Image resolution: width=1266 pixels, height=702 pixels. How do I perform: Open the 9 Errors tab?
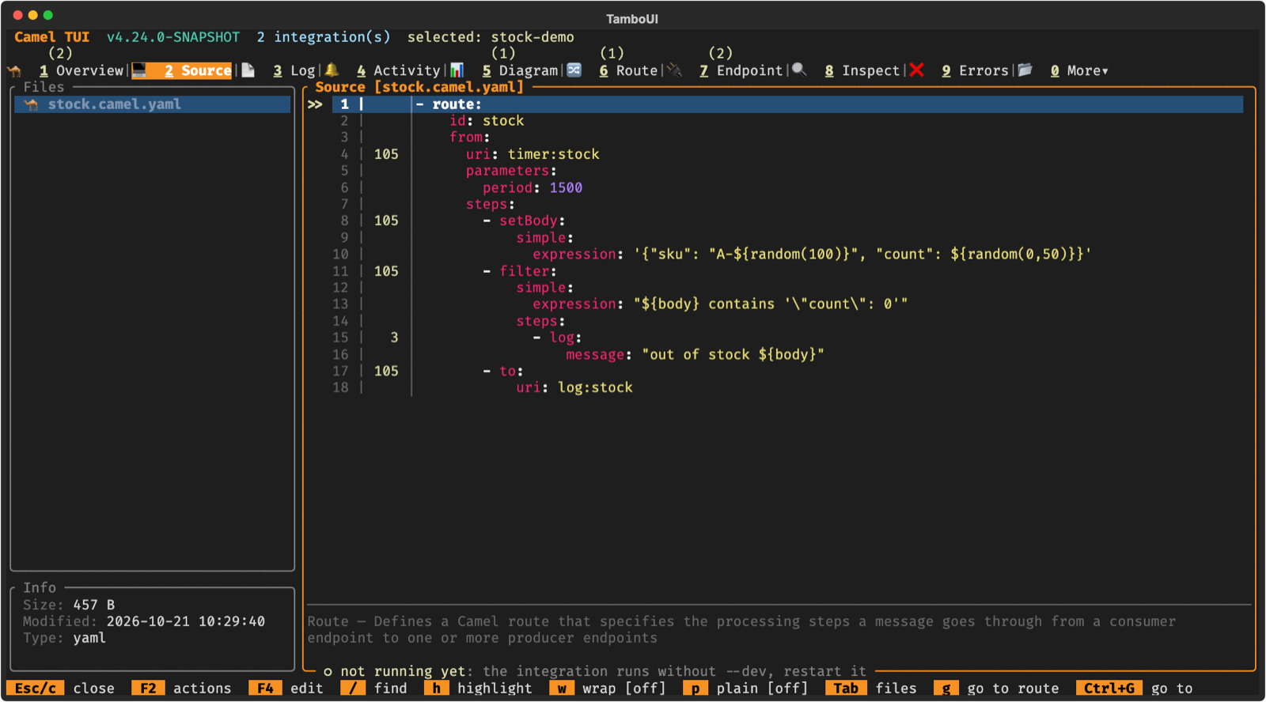pos(976,71)
